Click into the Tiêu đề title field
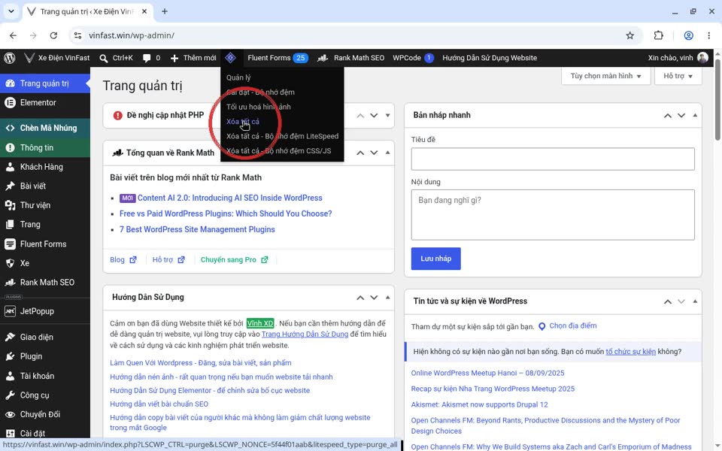This screenshot has width=722, height=451. 553,159
